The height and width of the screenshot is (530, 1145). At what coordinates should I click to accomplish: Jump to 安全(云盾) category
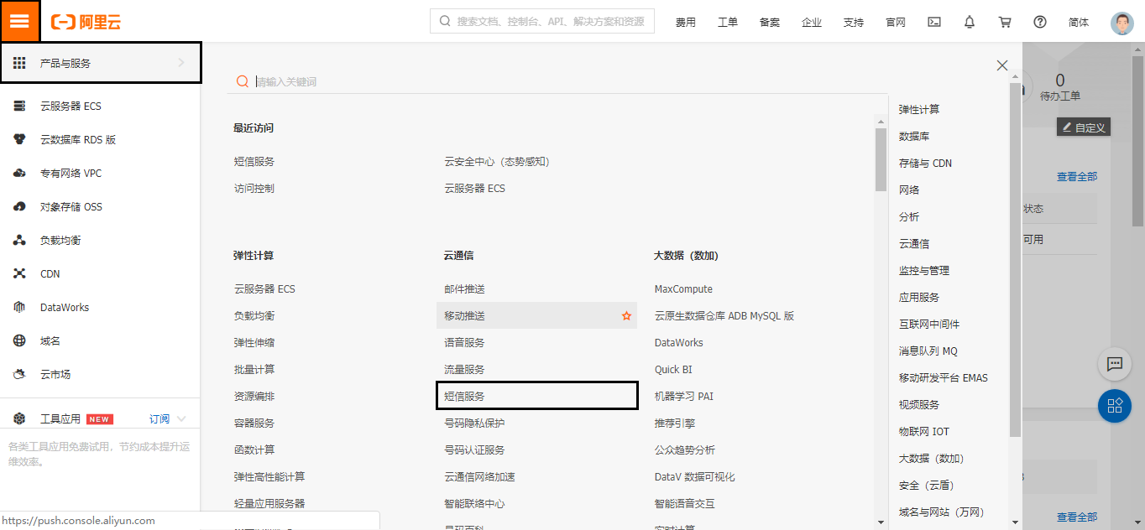pyautogui.click(x=927, y=486)
